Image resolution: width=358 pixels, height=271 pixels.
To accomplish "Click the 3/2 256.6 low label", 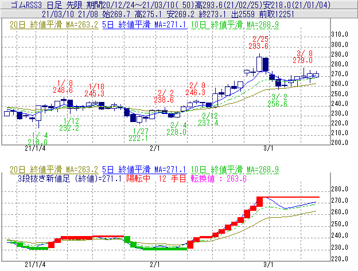I will (x=278, y=100).
